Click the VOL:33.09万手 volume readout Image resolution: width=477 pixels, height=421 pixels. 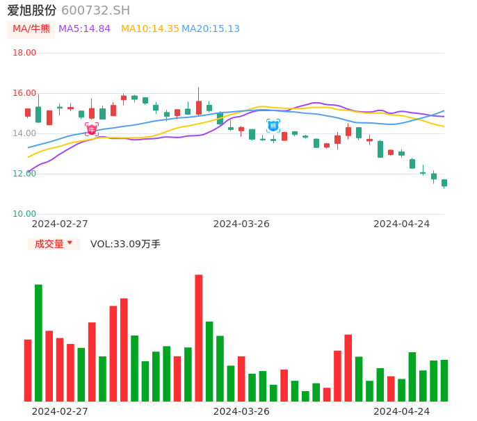click(x=125, y=244)
